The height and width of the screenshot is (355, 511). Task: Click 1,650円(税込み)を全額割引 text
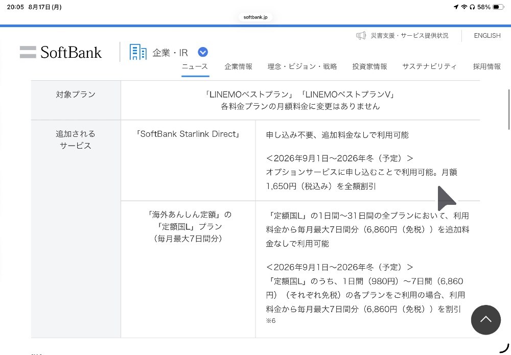click(321, 186)
